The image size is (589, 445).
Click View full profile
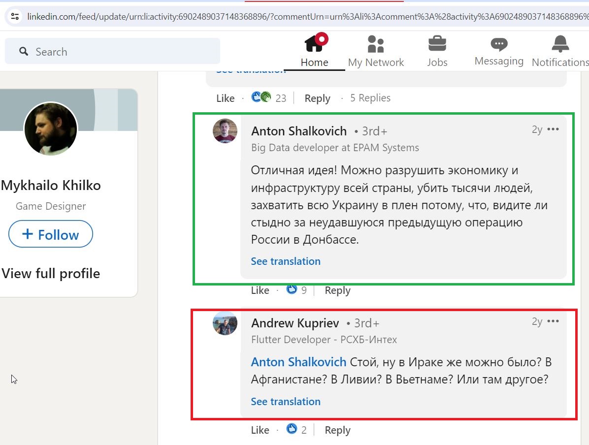[x=51, y=273]
